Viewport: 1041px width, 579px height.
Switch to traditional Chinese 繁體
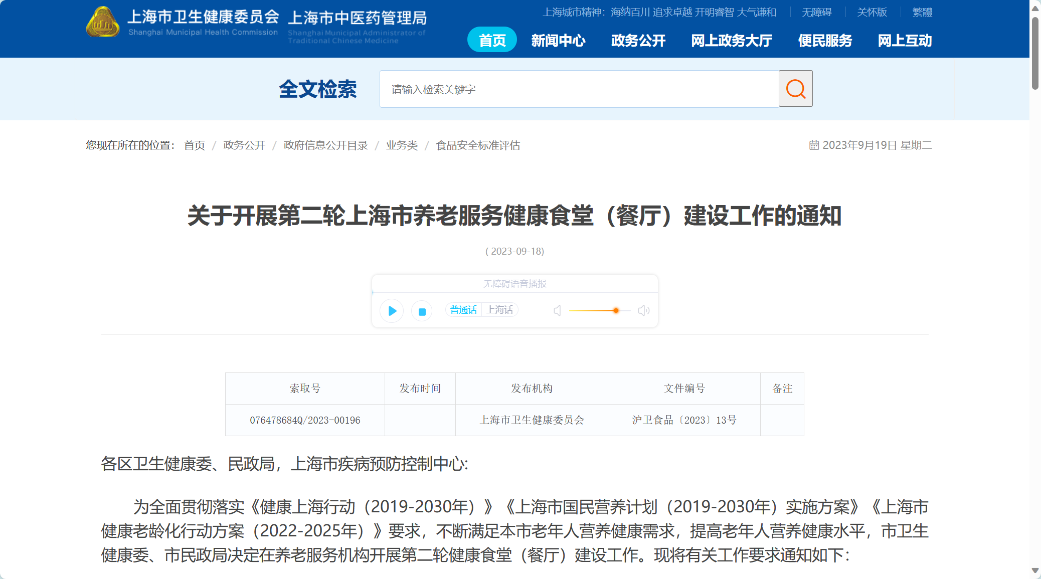coord(922,12)
